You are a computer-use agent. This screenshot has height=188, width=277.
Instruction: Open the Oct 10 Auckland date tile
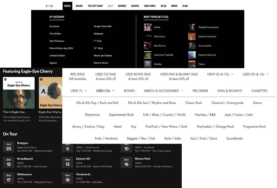point(126,148)
